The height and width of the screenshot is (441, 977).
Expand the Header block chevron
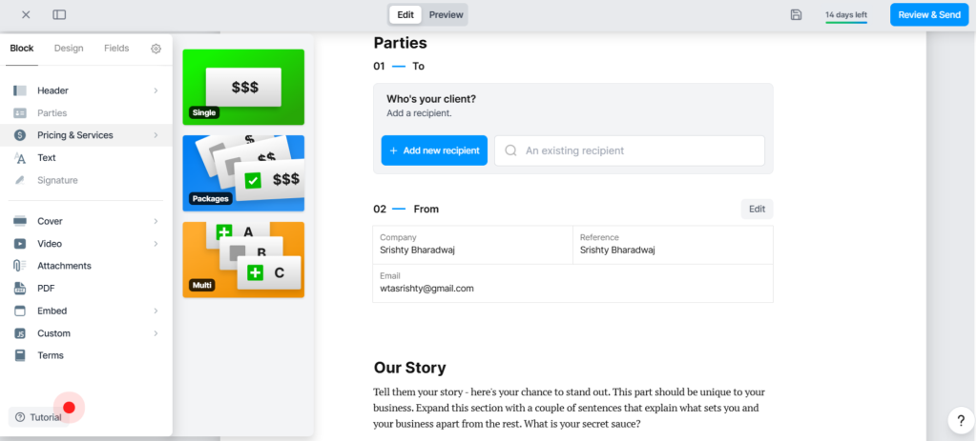(156, 90)
